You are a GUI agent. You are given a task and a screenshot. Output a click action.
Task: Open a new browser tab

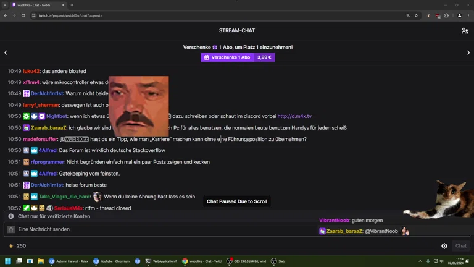tap(72, 5)
